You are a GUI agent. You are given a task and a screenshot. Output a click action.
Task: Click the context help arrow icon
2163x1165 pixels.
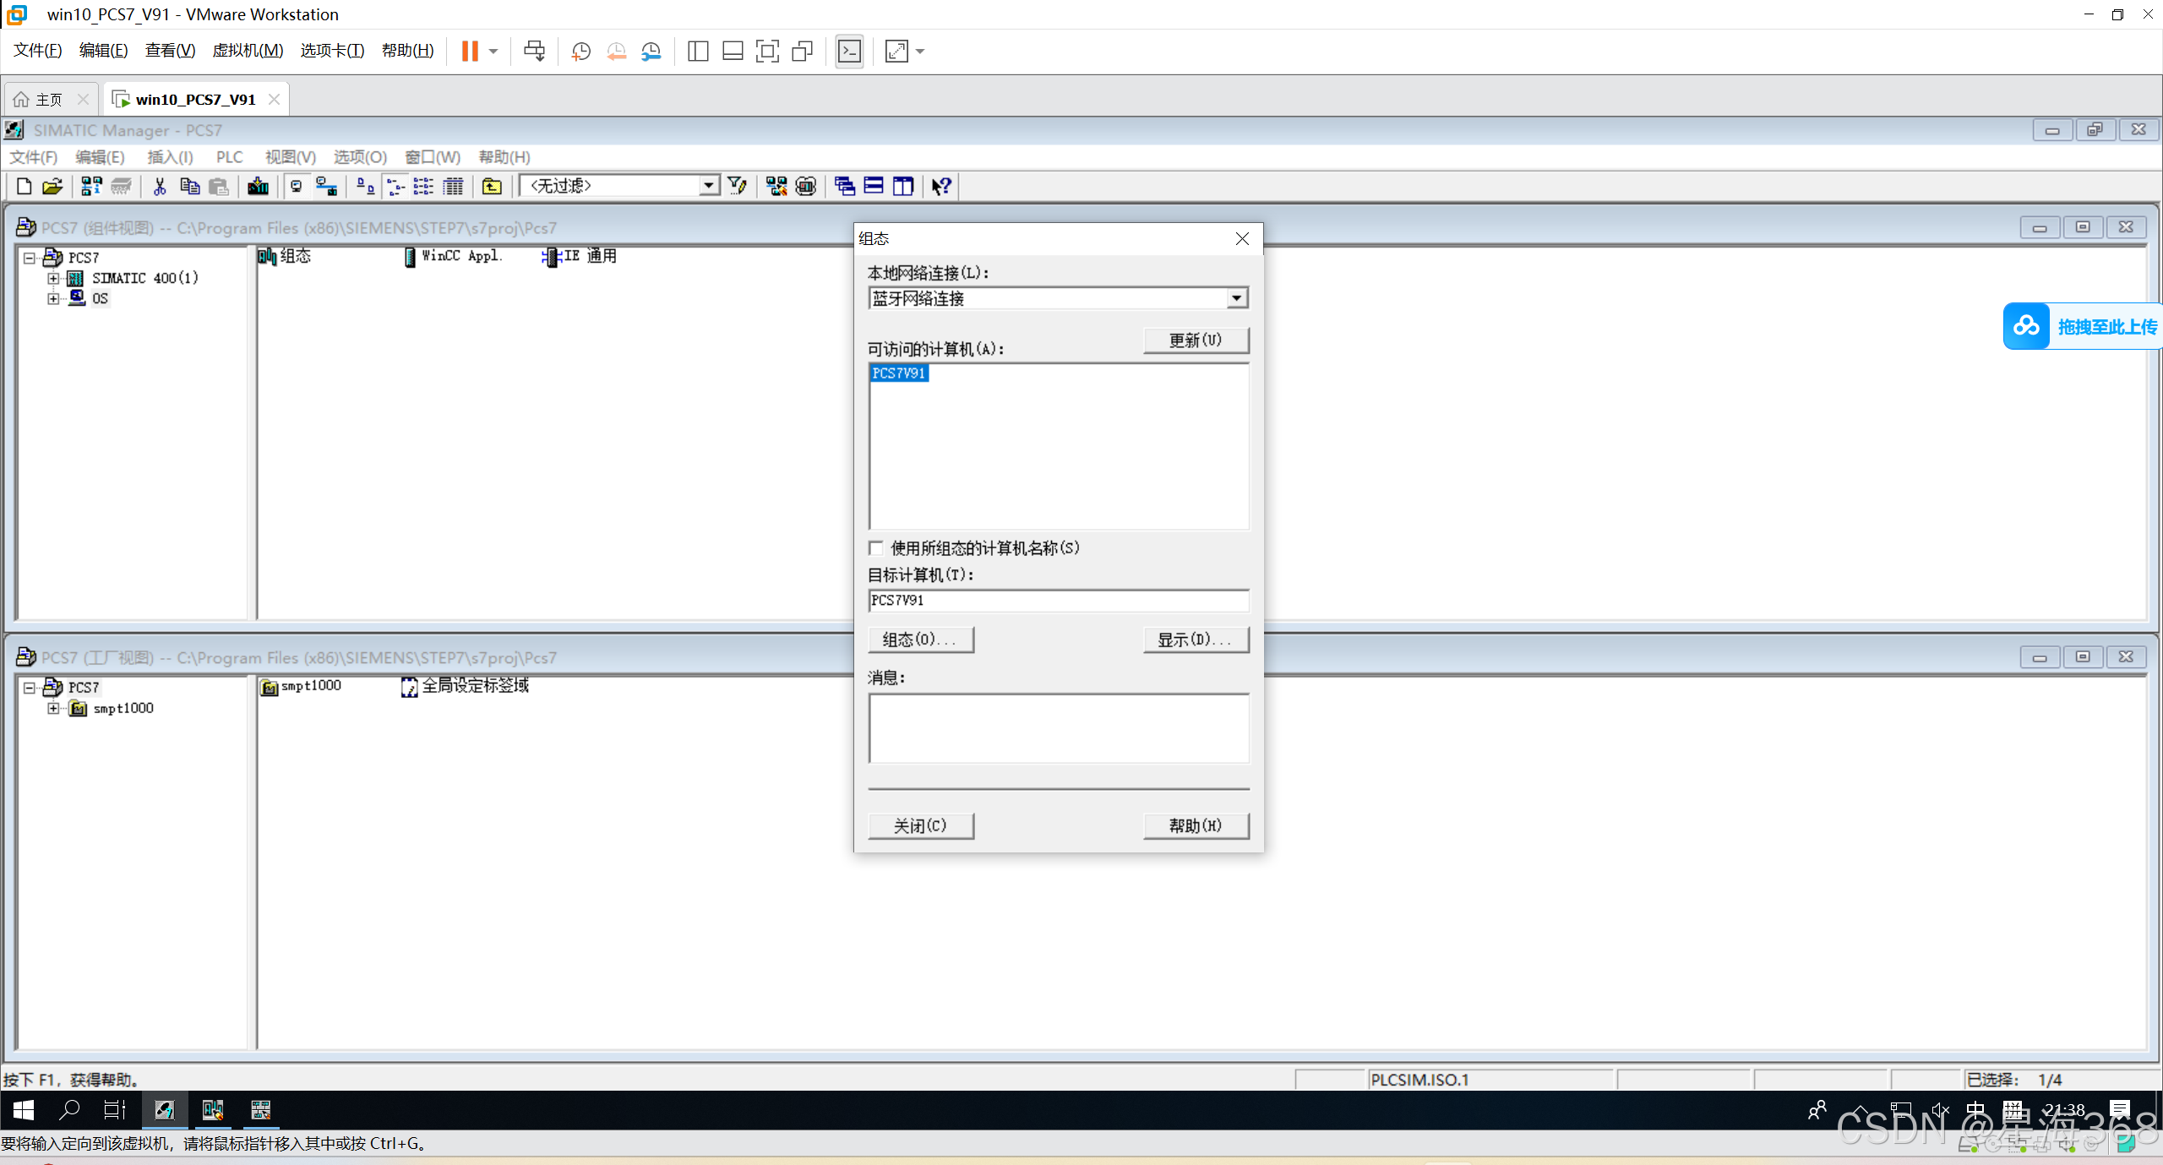click(x=941, y=186)
